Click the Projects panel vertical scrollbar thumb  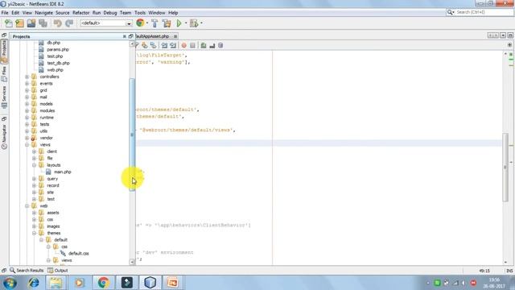pos(132,135)
